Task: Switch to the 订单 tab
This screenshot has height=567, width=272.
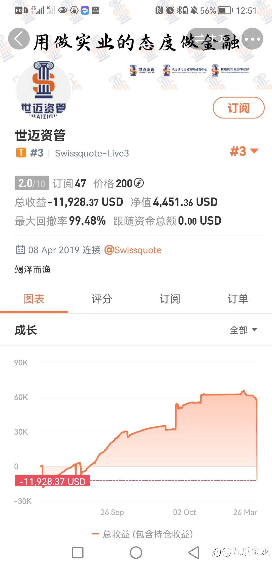Action: (238, 299)
